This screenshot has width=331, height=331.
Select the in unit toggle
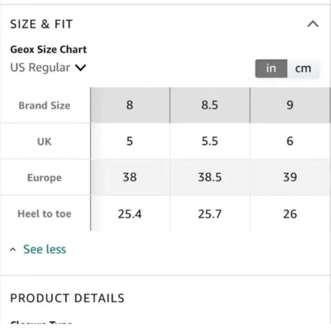click(271, 68)
